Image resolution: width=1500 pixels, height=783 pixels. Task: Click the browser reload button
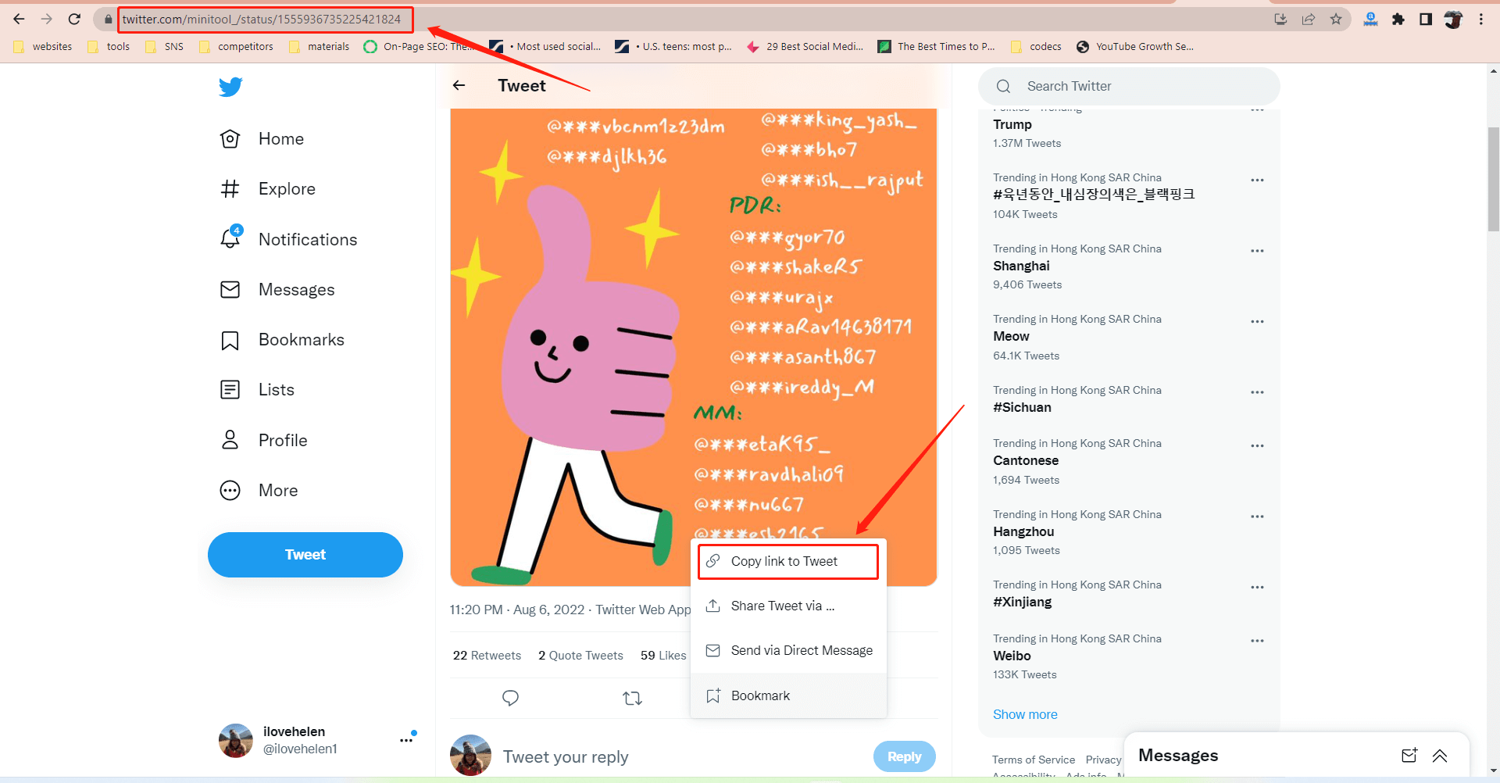pos(74,19)
